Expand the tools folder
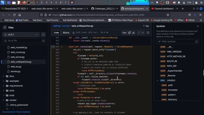Viewport: 204px width, 115px height. (4, 95)
